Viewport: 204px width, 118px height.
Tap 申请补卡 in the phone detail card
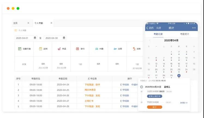click(184, 103)
